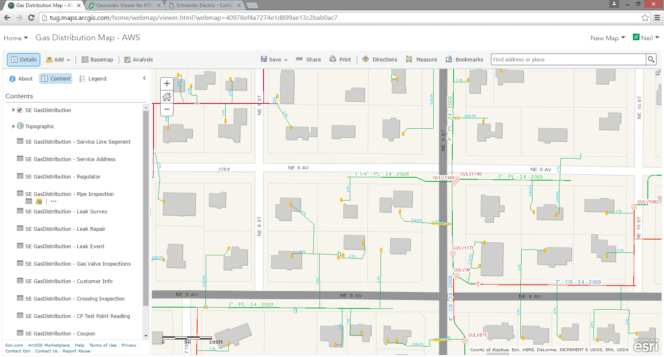Open the Basemap gallery
664x357 pixels.
97,60
